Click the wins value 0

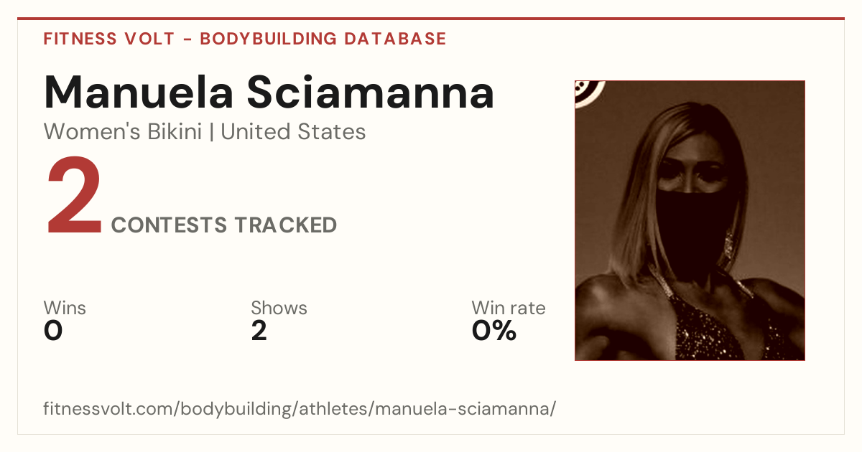tap(53, 331)
